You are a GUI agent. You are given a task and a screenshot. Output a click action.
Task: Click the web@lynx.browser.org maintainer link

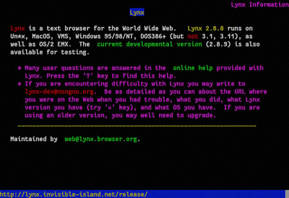point(101,139)
